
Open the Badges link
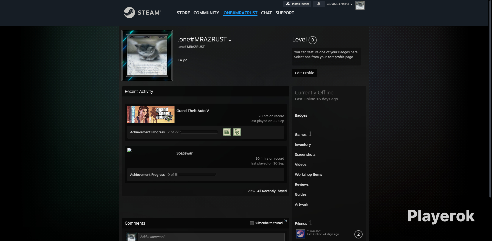(x=301, y=115)
